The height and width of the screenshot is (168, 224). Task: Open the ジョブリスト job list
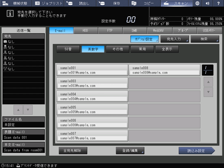(48, 3)
